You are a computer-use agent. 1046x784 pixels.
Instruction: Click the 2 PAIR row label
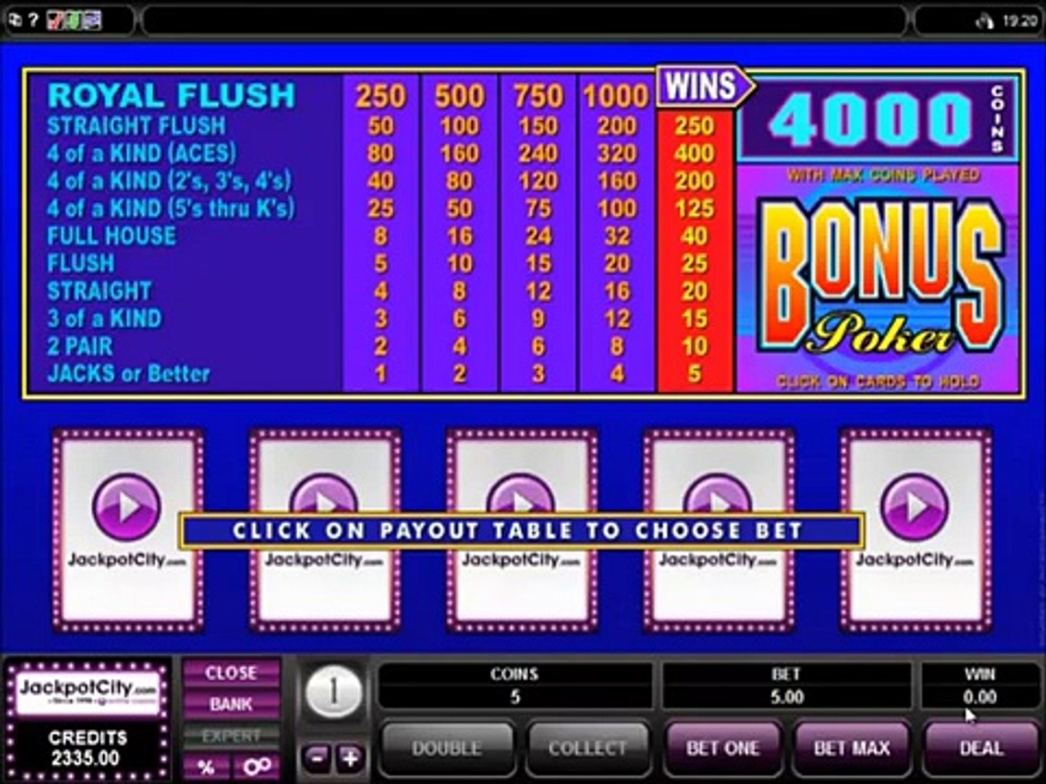(80, 346)
